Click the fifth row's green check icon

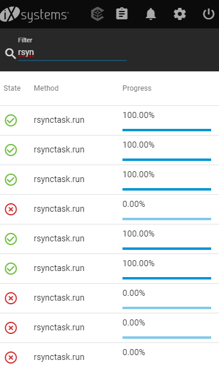click(11, 239)
